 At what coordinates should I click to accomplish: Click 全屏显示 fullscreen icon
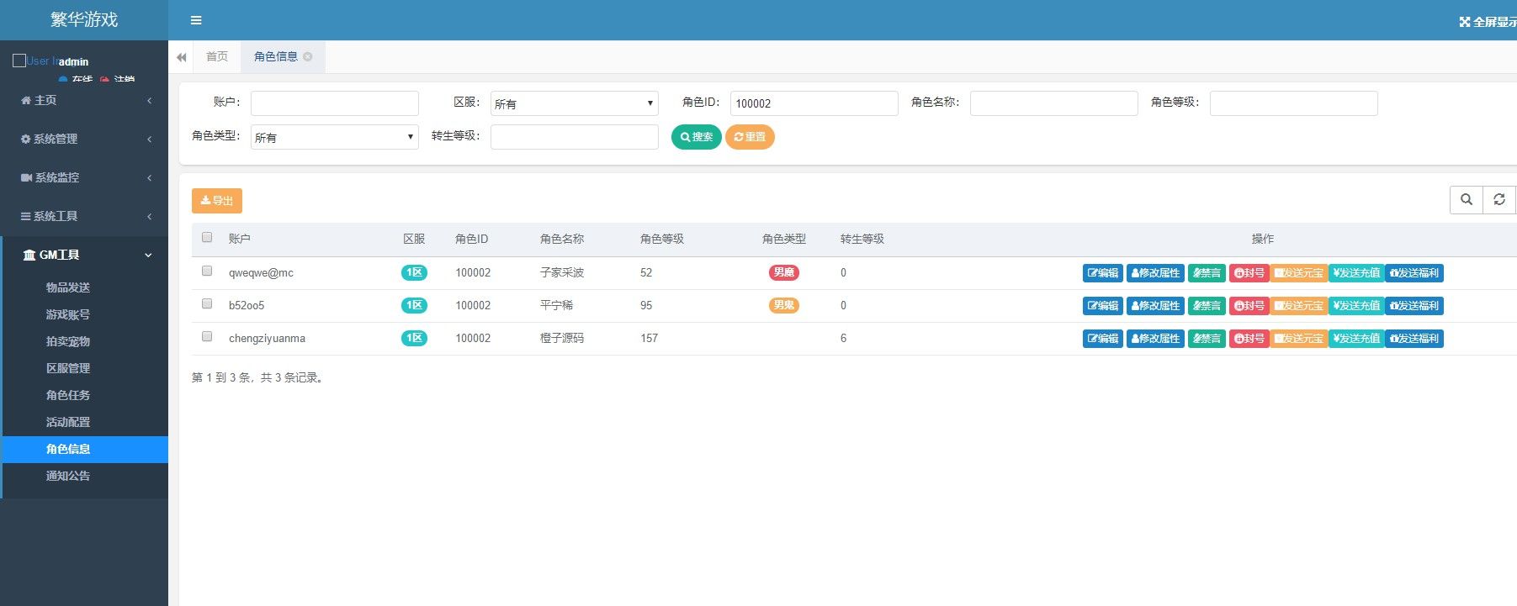tap(1465, 22)
